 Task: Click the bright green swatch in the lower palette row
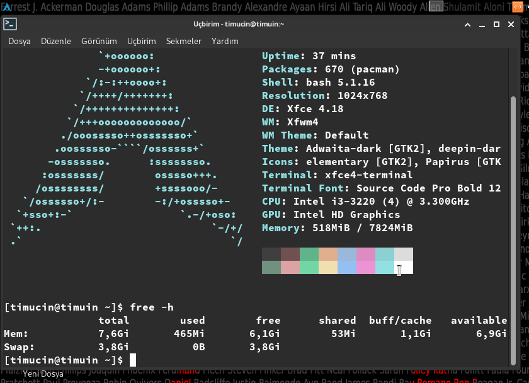309,267
